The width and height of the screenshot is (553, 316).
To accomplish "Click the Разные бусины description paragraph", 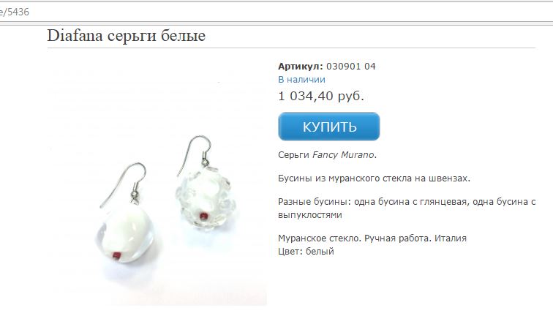I will pyautogui.click(x=407, y=208).
